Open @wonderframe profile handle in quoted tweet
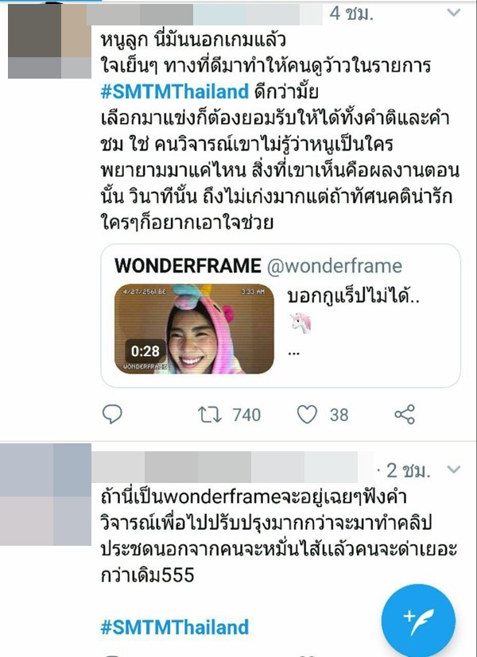The width and height of the screenshot is (477, 657). point(335,265)
